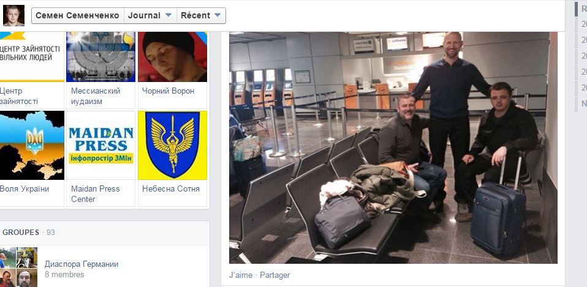Screen dimensions: 587x287
Task: Like the airport photo with J'aime
Action: 241,275
